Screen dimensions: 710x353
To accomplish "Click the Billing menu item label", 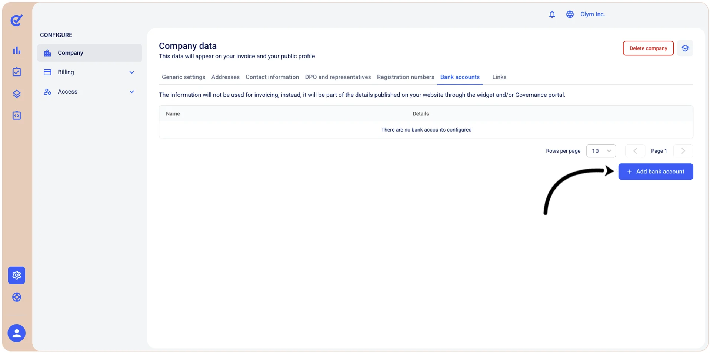I will [66, 72].
